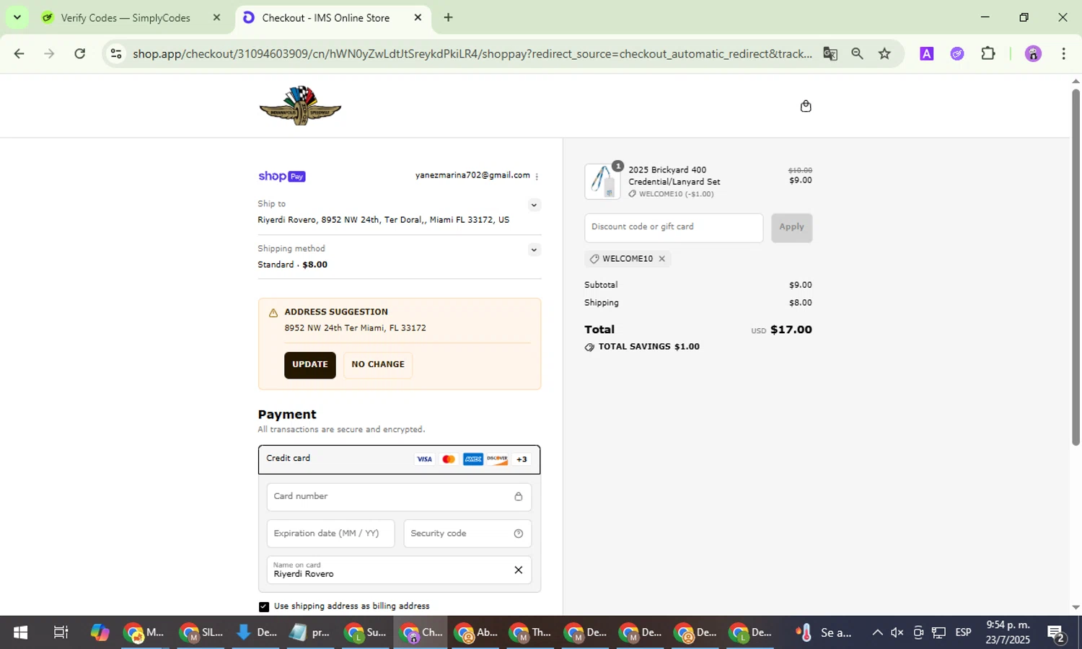Click the Security code field

(x=467, y=534)
